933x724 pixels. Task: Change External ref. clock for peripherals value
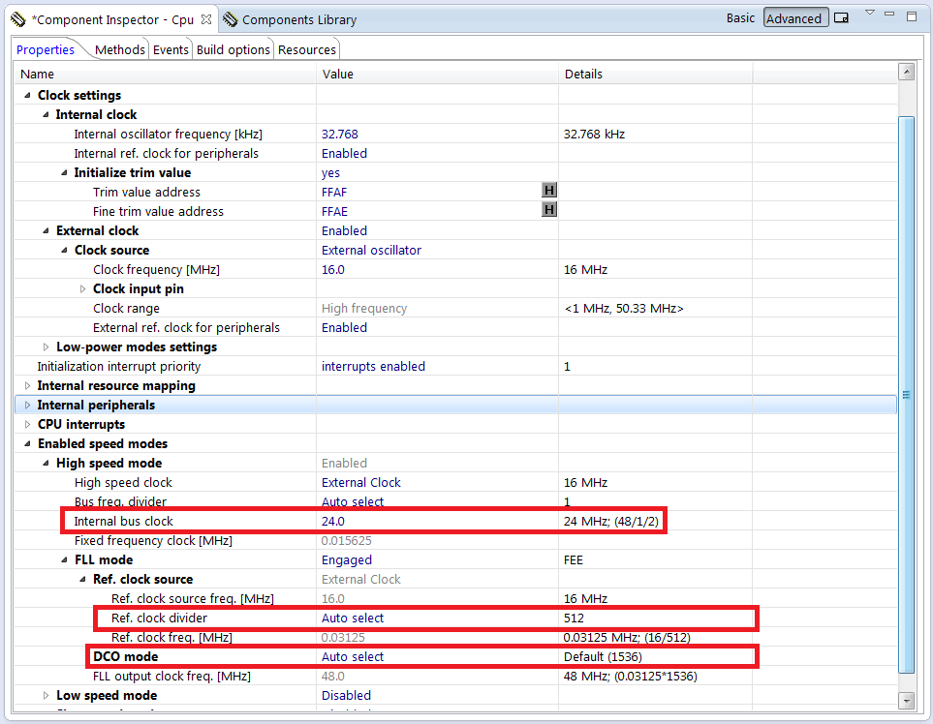tap(345, 327)
